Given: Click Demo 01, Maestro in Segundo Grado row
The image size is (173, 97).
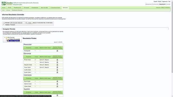Looking at the screenshot, I should [44, 65].
